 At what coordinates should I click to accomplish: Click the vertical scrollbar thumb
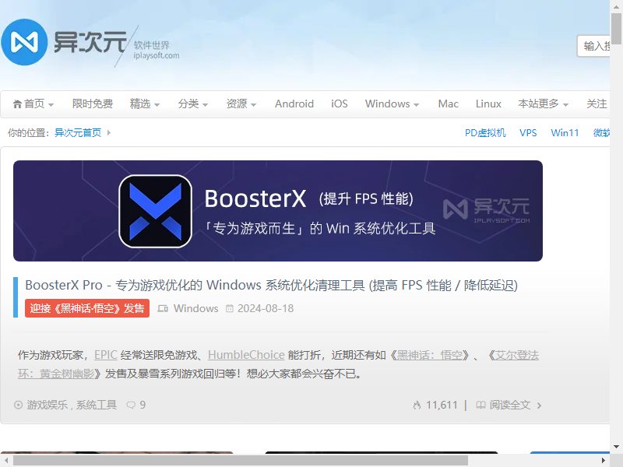(x=616, y=28)
